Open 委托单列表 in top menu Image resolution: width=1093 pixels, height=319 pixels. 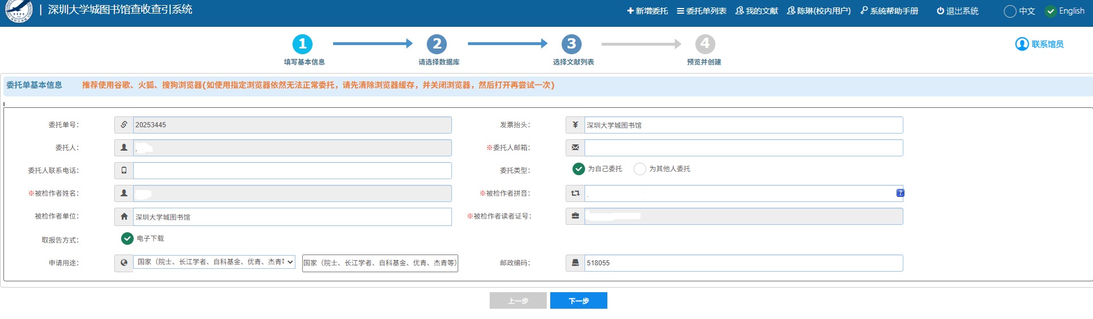pyautogui.click(x=702, y=11)
